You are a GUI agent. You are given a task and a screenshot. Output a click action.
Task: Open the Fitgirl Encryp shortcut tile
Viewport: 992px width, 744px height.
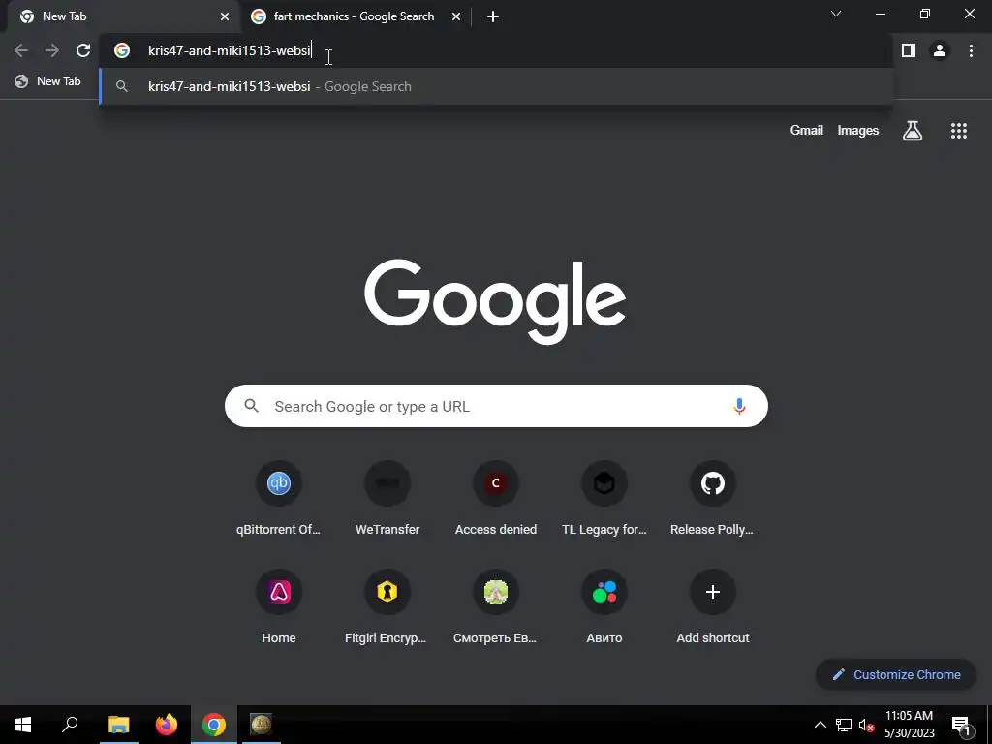click(387, 607)
